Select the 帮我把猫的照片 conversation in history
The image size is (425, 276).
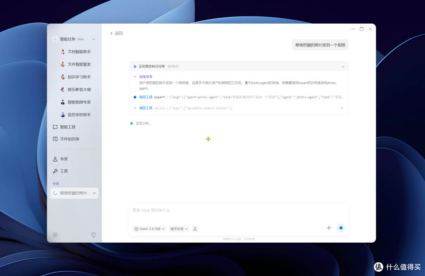pyautogui.click(x=74, y=193)
